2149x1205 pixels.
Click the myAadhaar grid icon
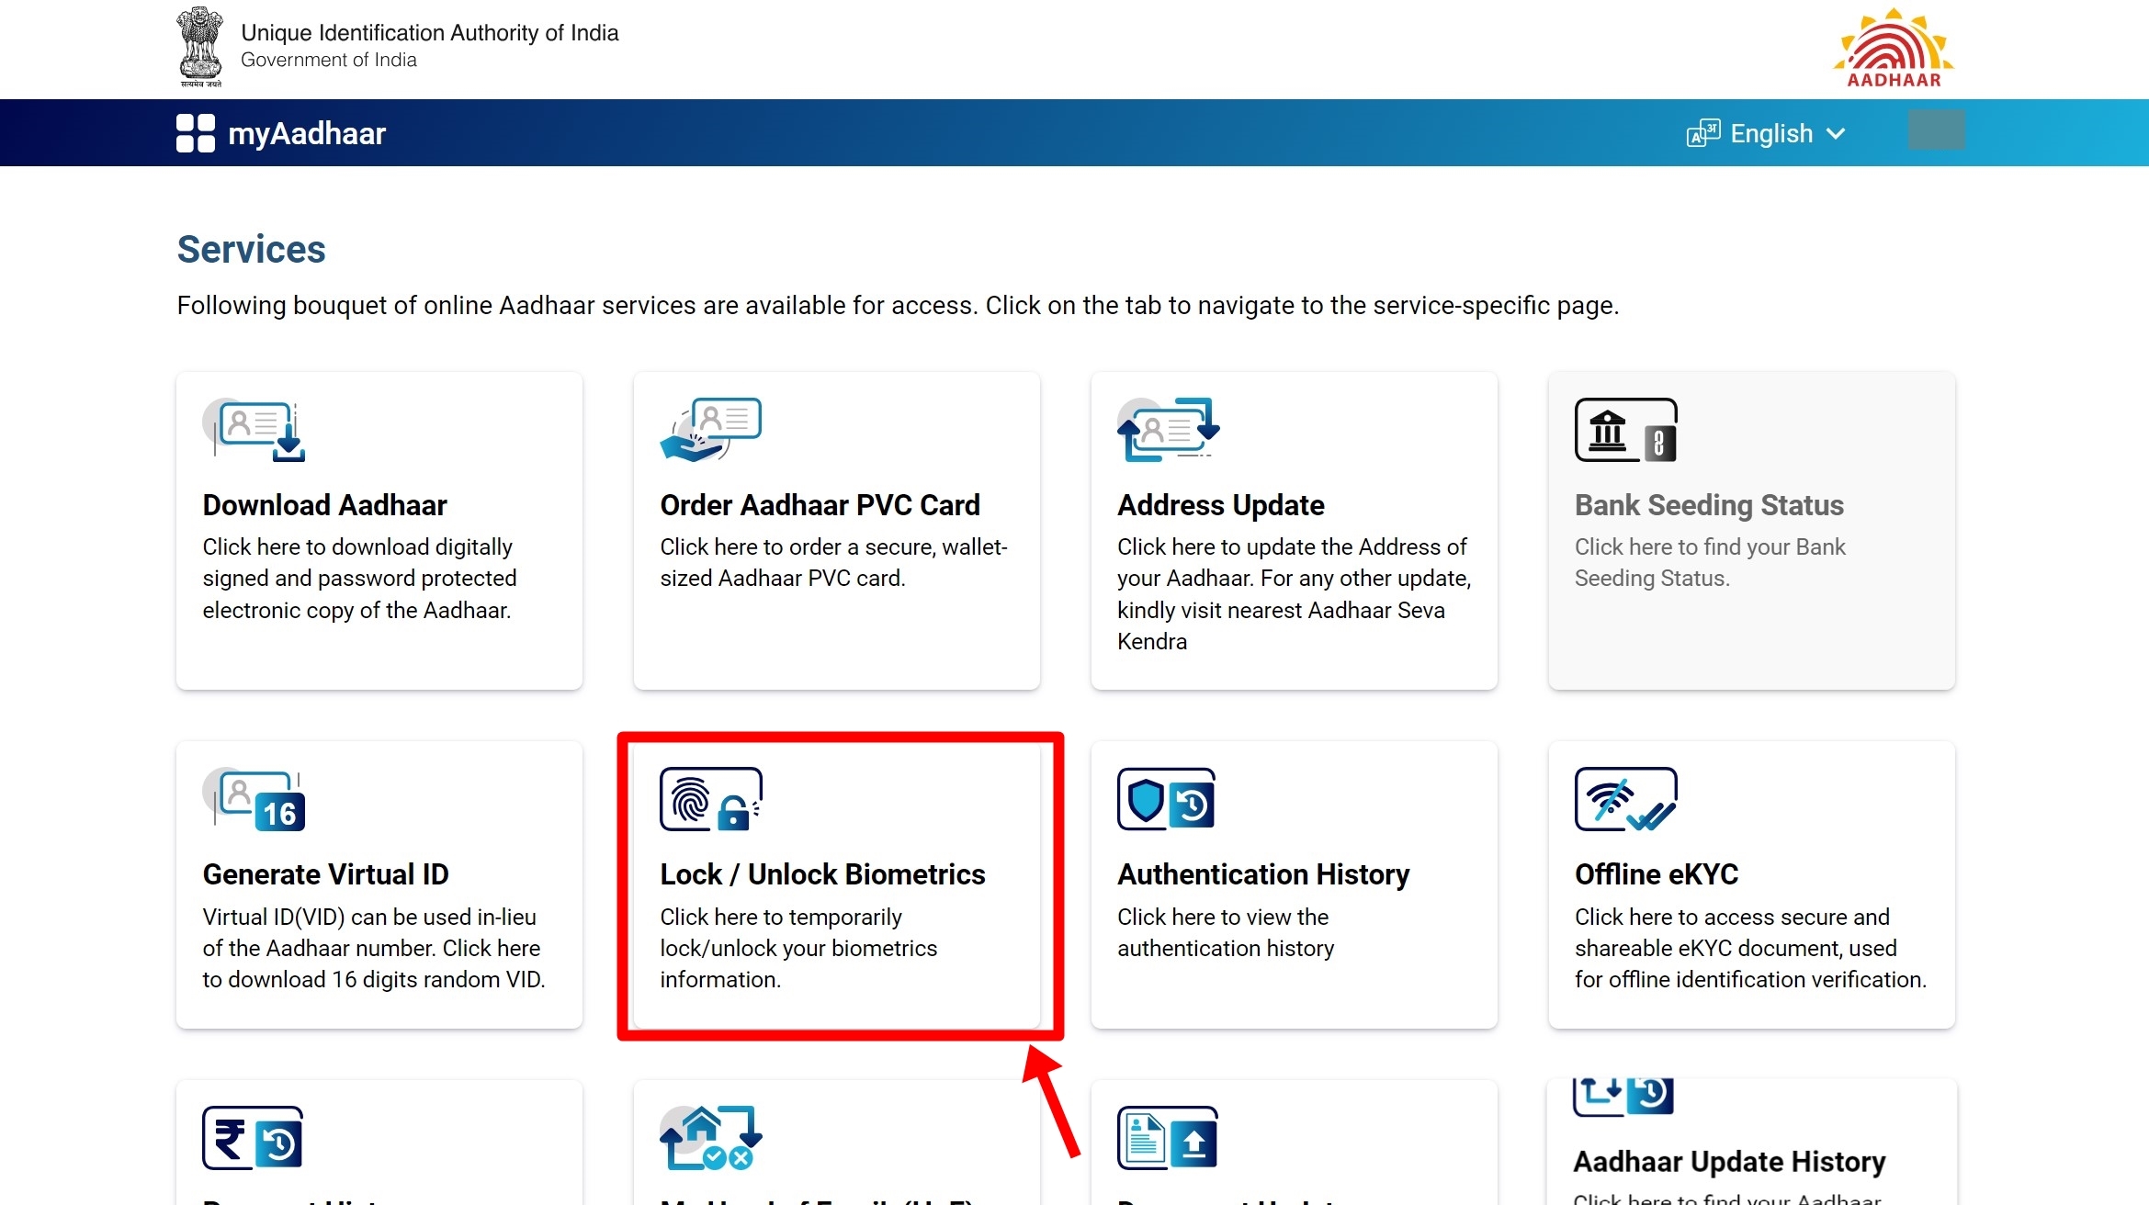[x=196, y=133]
